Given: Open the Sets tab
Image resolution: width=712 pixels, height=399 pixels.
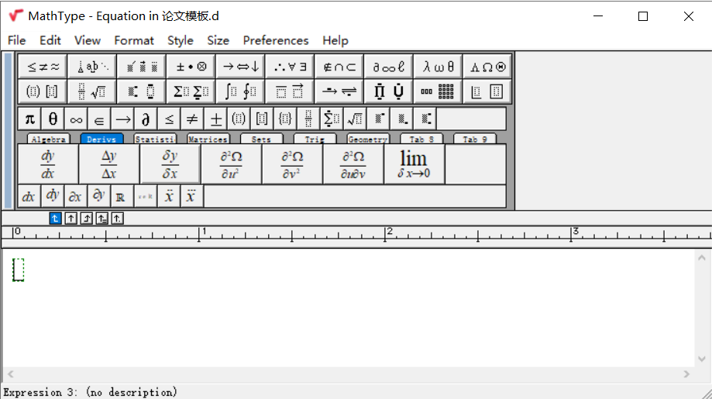Looking at the screenshot, I should (x=262, y=139).
